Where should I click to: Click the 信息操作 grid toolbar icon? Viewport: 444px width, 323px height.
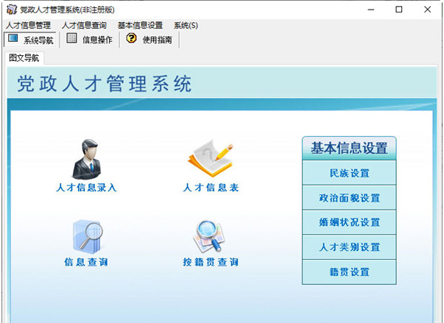click(x=71, y=38)
